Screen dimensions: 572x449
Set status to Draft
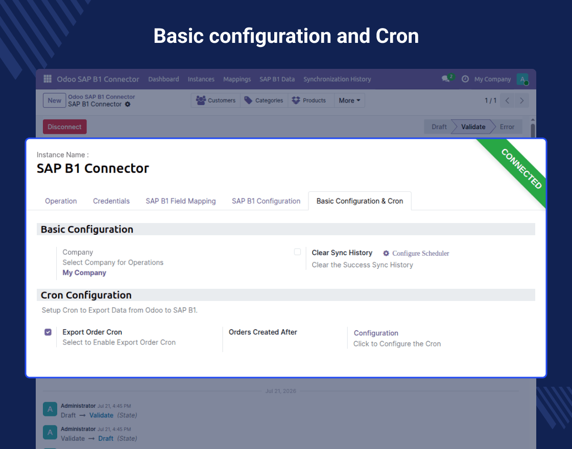[x=439, y=127]
